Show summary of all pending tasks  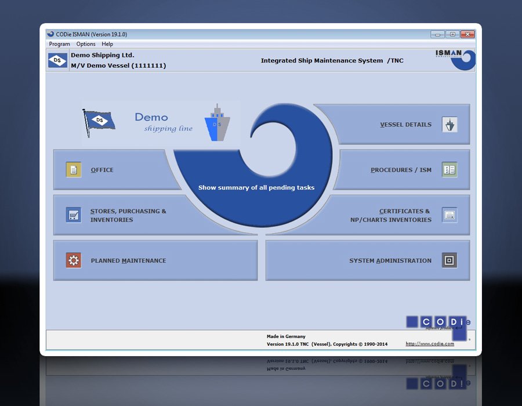click(x=256, y=188)
